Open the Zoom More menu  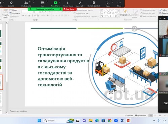click(119, 4)
